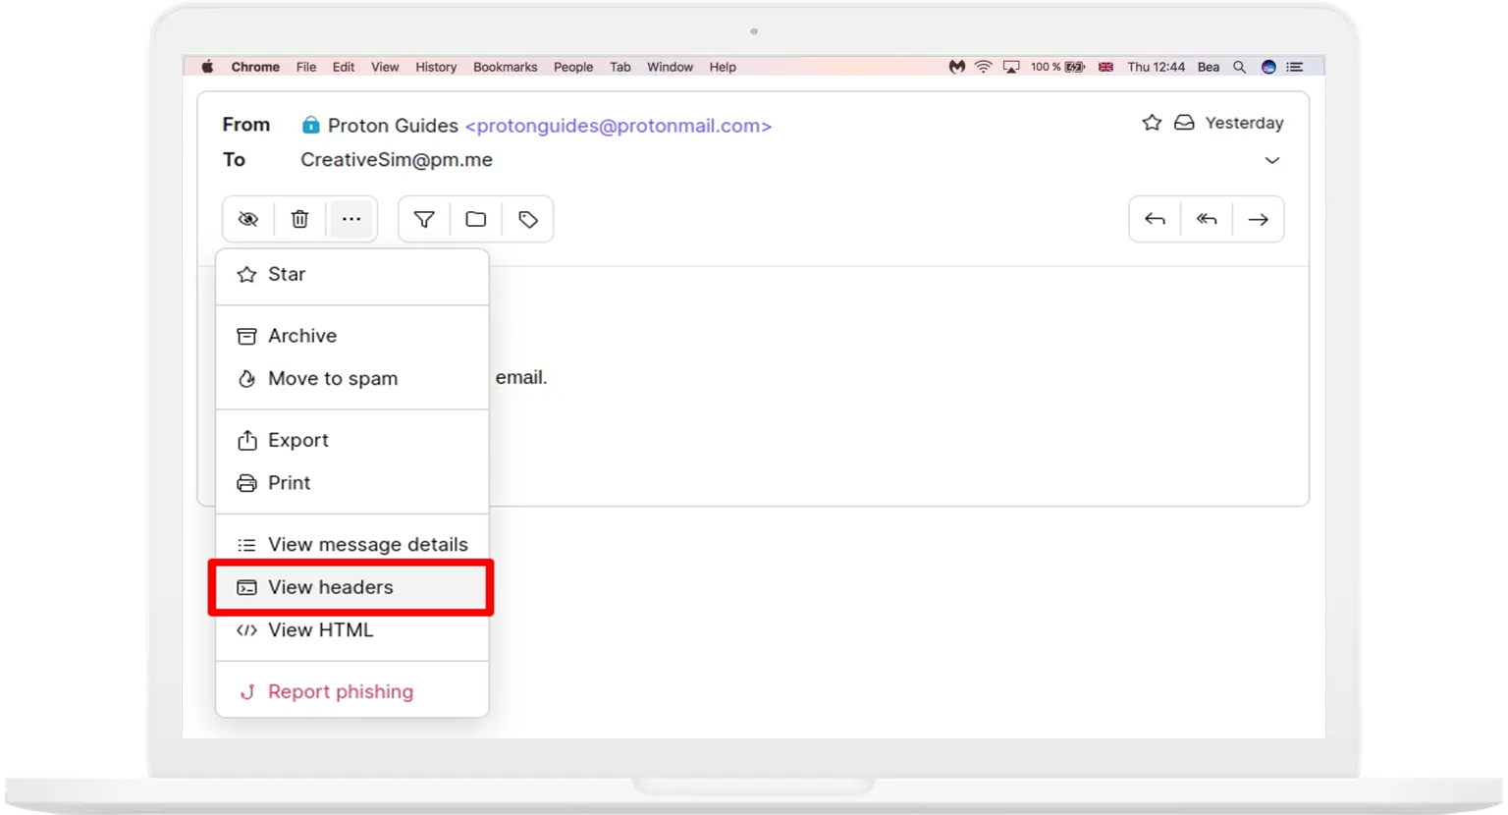Open the History menu

[x=436, y=67]
